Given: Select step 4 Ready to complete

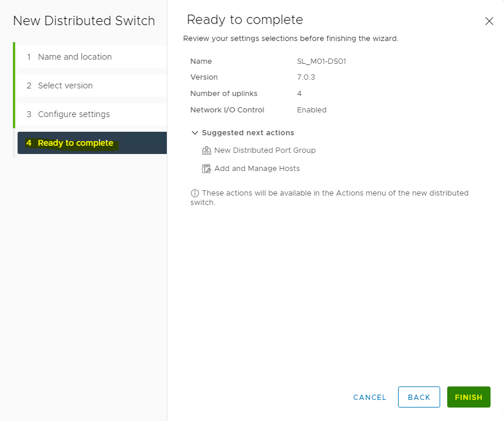Looking at the screenshot, I should coord(92,143).
